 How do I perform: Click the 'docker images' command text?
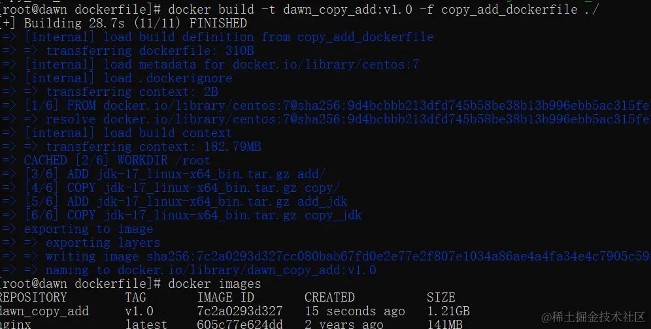[x=214, y=283]
